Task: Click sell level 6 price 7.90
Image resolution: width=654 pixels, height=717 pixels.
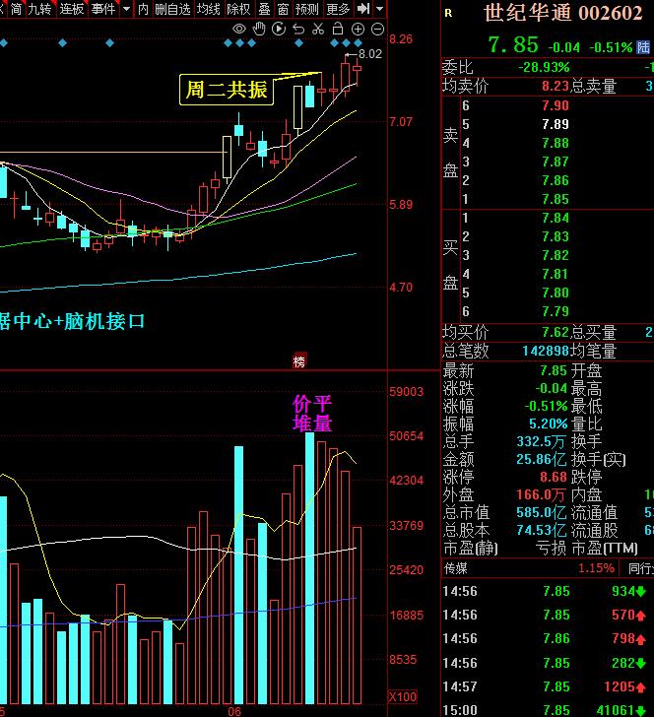Action: (556, 105)
